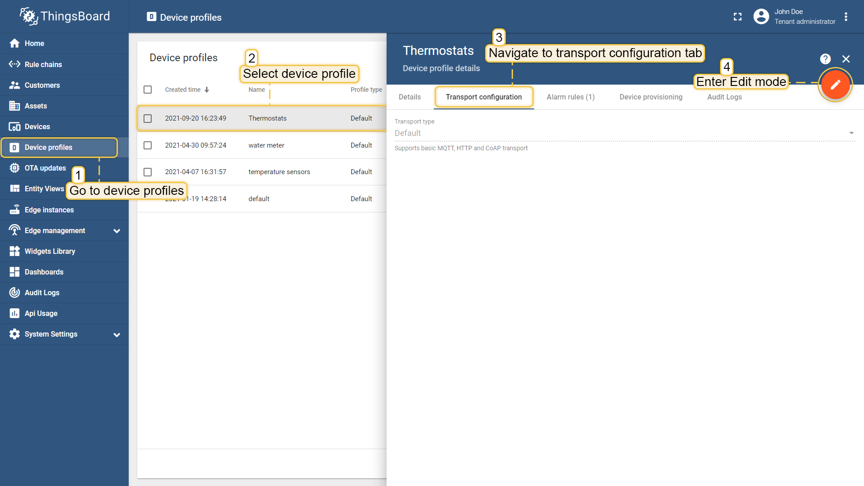Open Widgets Library in sidebar
864x486 pixels.
click(x=49, y=251)
